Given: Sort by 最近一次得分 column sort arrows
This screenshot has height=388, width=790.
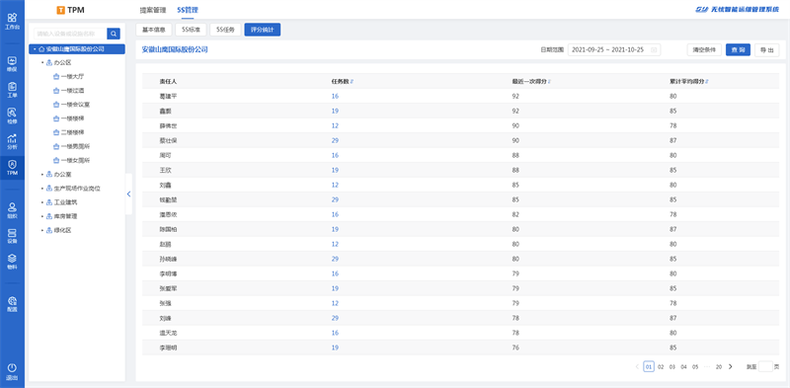Looking at the screenshot, I should pos(549,81).
